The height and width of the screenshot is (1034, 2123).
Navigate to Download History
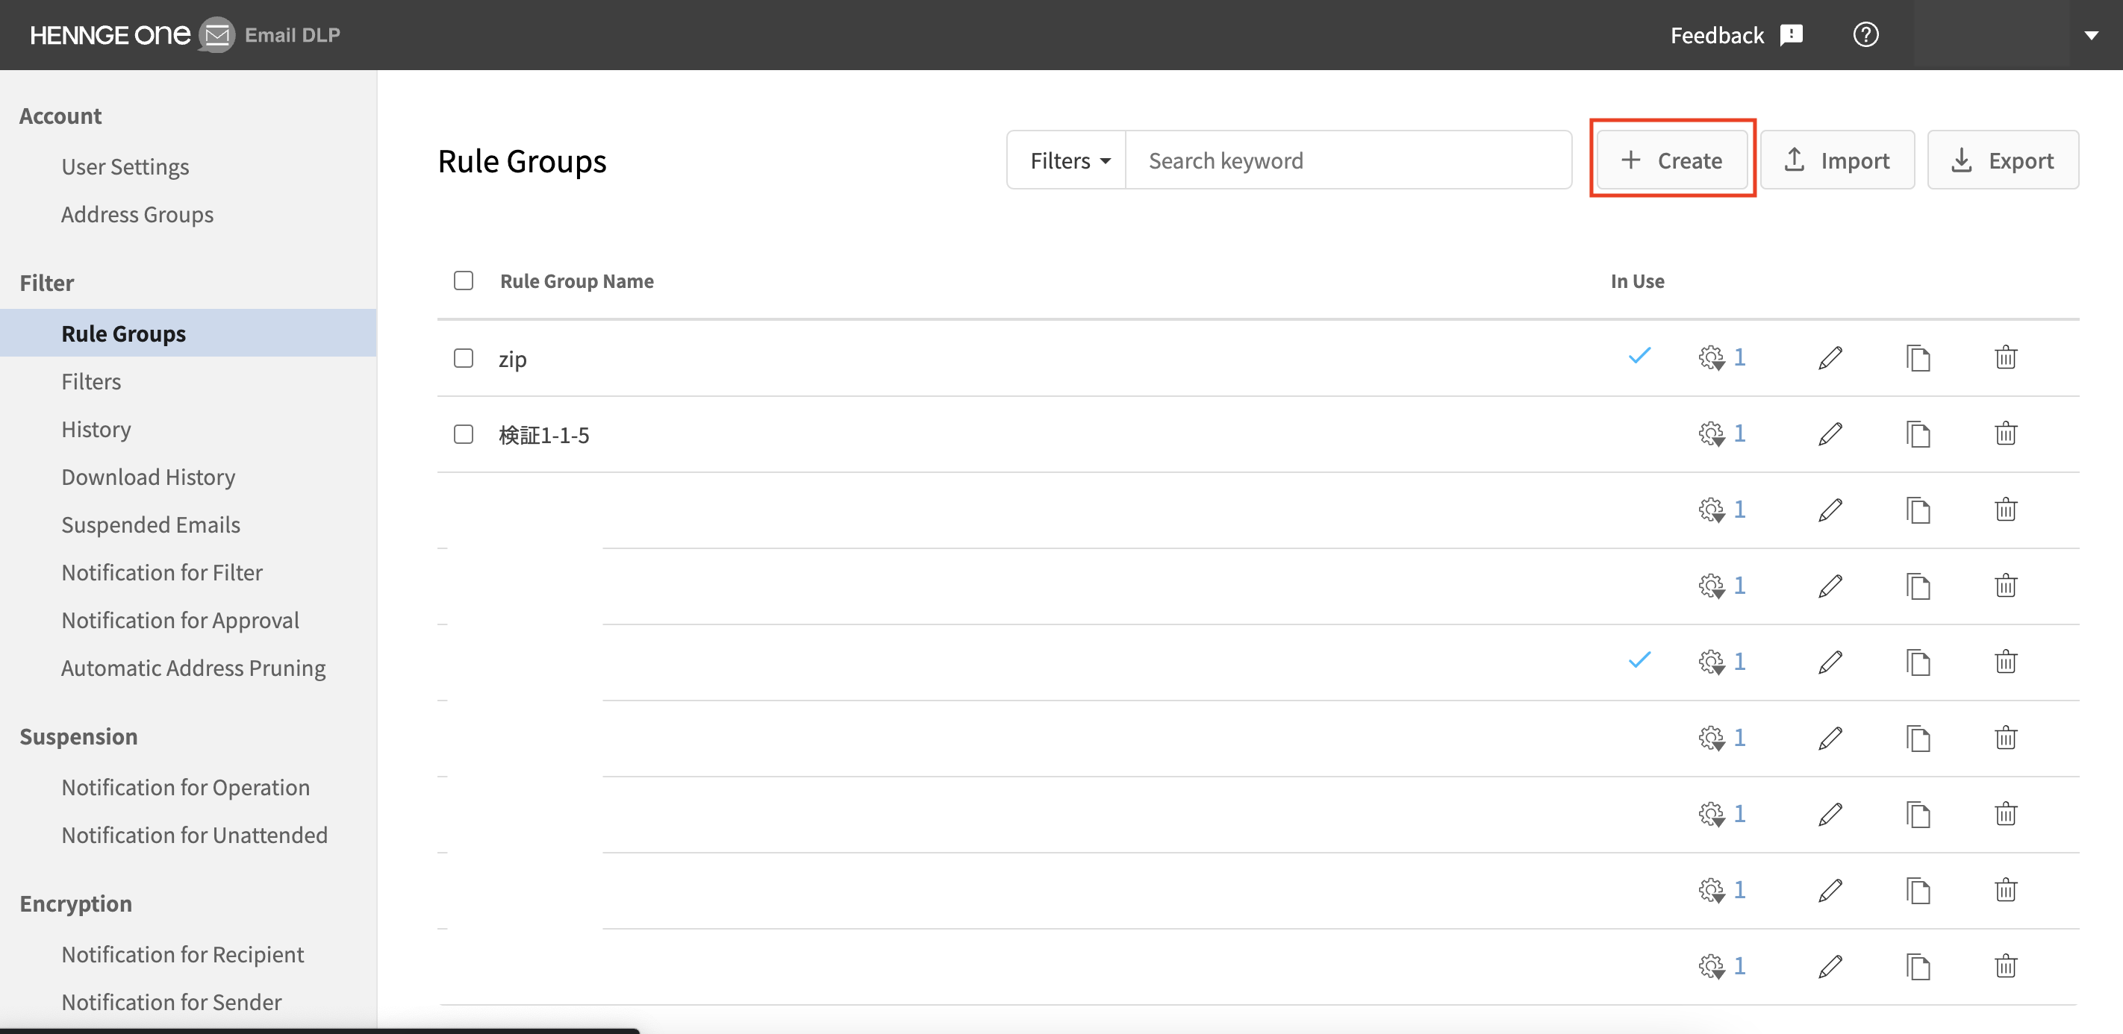click(x=149, y=477)
